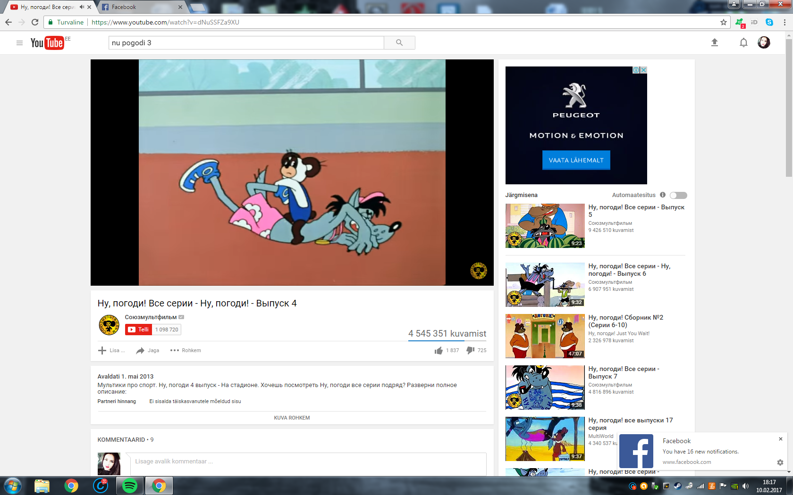
Task: Click the search magnifier button
Action: click(x=399, y=43)
